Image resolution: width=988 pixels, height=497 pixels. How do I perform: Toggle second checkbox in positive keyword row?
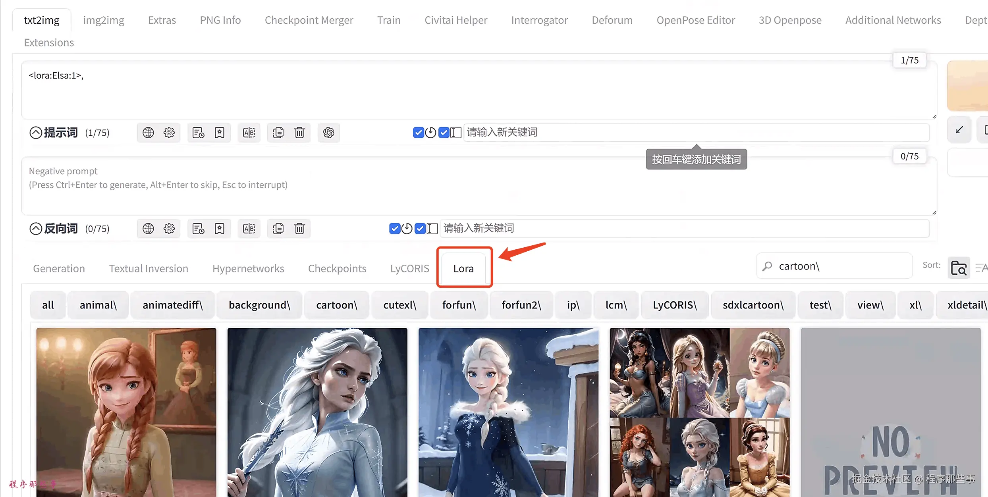tap(444, 133)
